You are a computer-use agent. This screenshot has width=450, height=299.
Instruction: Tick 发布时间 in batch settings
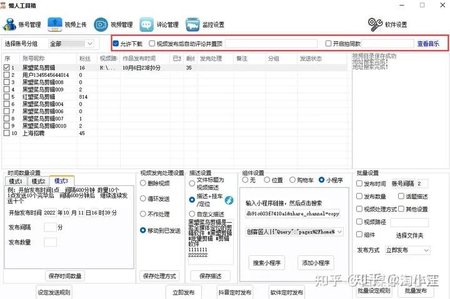click(359, 184)
